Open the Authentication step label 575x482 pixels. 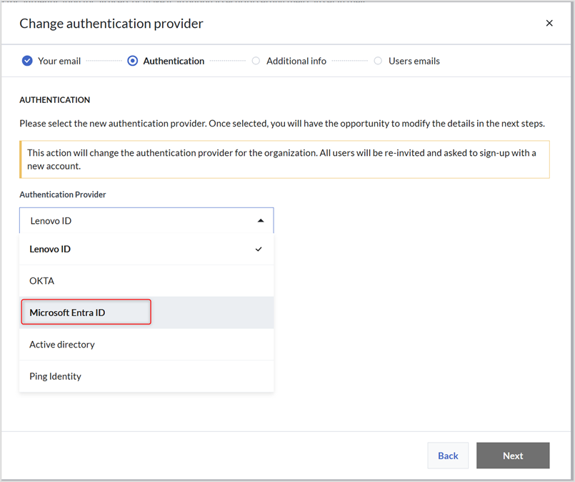click(x=174, y=61)
